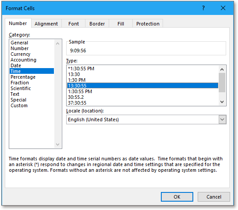Choose the Accounting category
The width and height of the screenshot is (238, 210).
(32, 60)
